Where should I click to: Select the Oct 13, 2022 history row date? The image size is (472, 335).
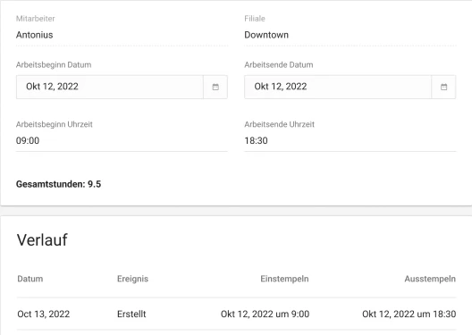pos(44,314)
